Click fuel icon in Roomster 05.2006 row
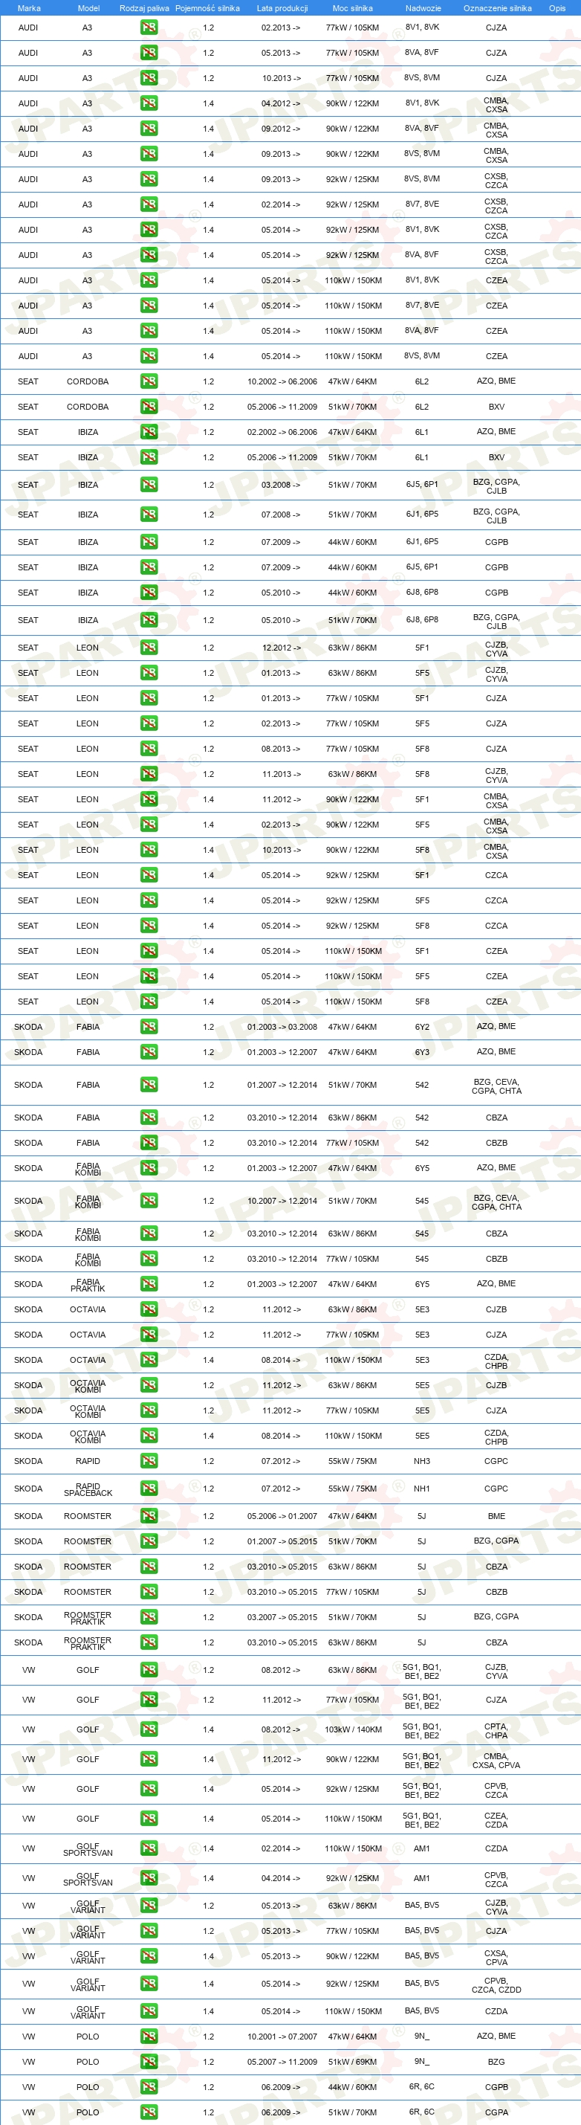Viewport: 581px width, 2125px height. coord(149,1516)
